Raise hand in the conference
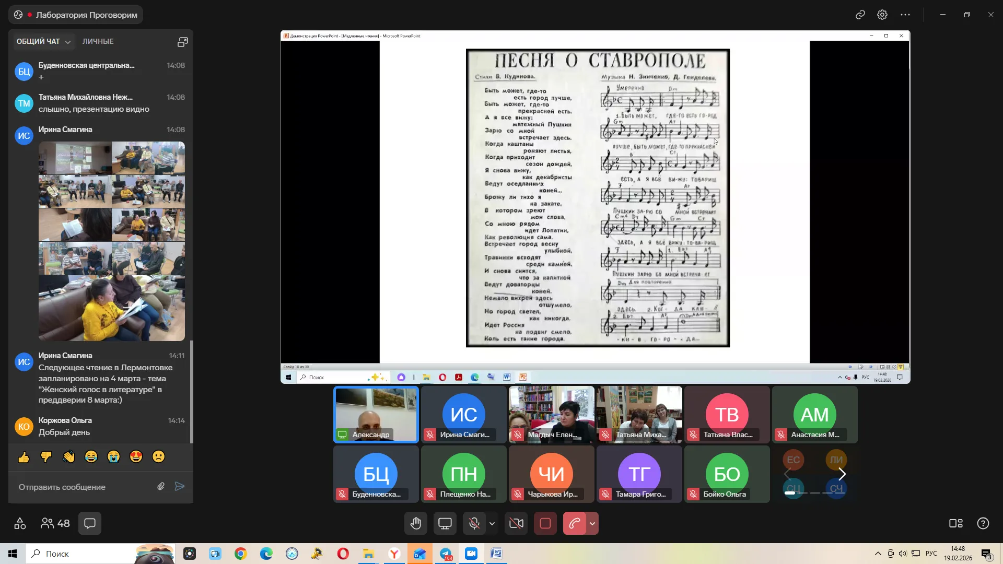 pos(416,523)
